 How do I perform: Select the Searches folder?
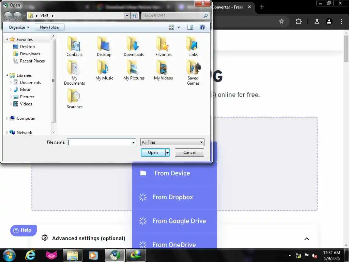click(x=74, y=99)
